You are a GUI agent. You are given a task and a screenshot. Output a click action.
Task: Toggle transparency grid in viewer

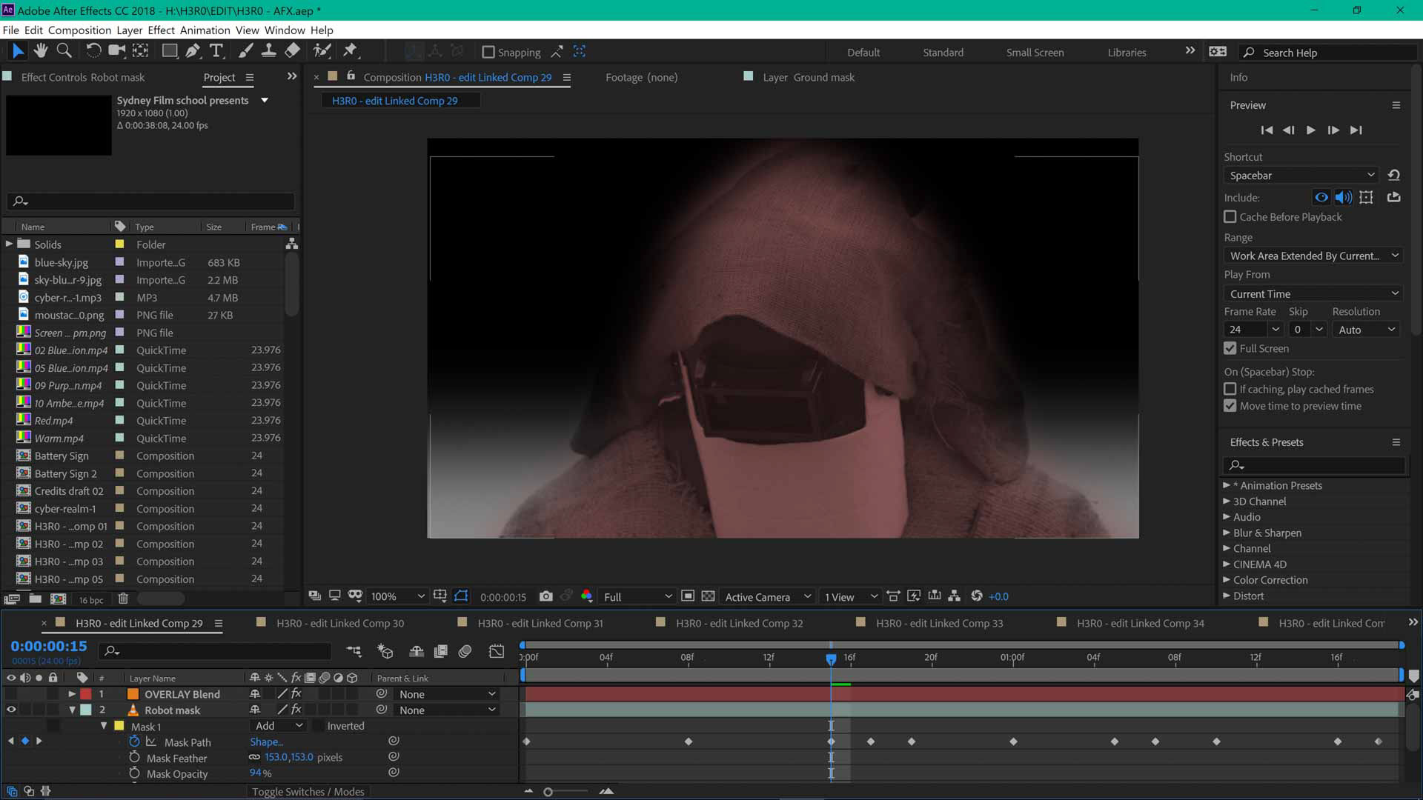(708, 596)
